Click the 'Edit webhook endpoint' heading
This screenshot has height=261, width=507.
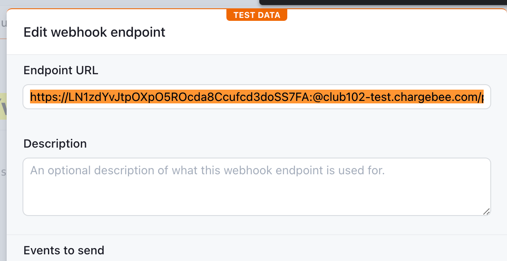pos(94,32)
